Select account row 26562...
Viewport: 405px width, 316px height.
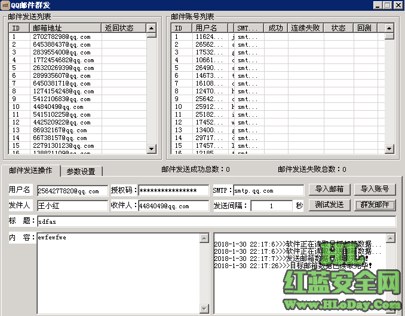pos(278,44)
